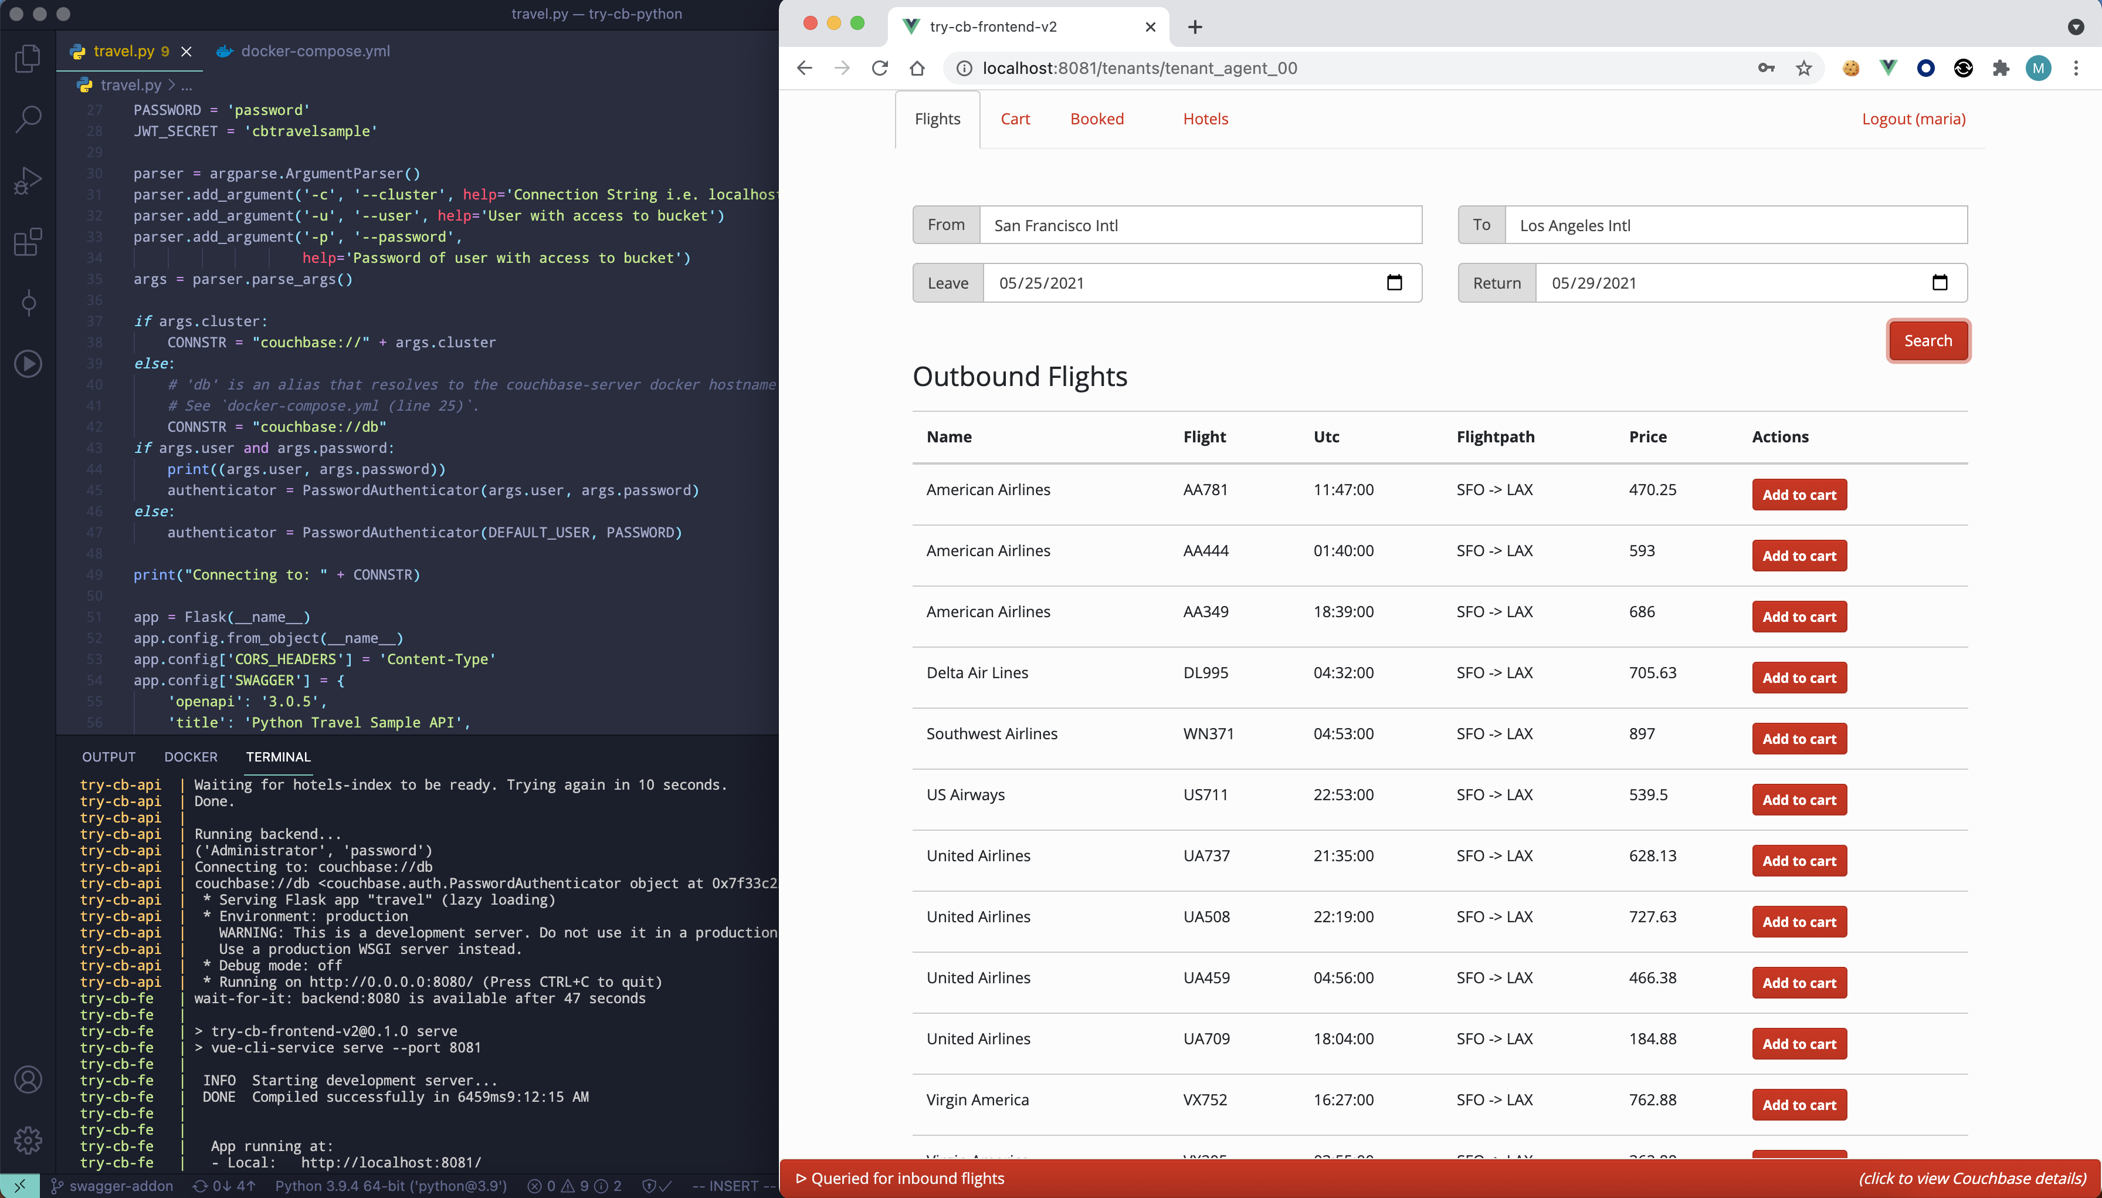Switch to the Hotels tab
Screen dimensions: 2102x1198
[1205, 119]
